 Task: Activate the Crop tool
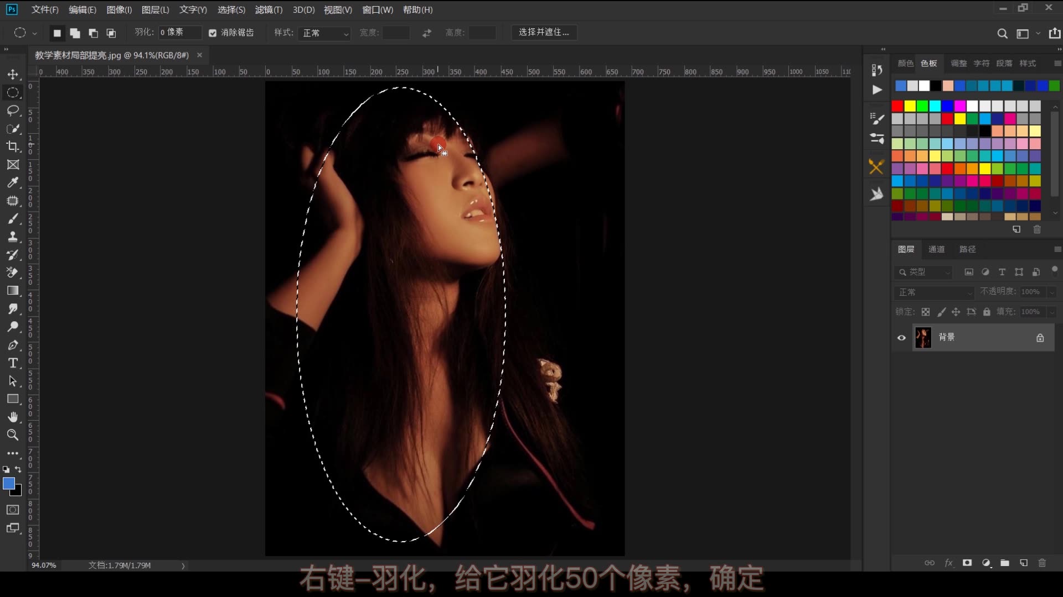(x=12, y=146)
